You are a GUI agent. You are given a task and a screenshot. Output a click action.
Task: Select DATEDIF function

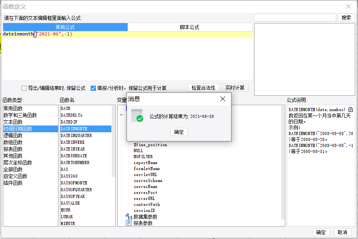tap(86, 122)
